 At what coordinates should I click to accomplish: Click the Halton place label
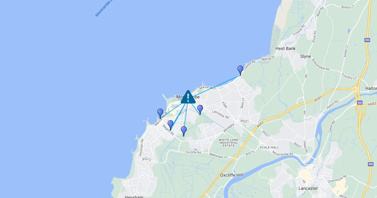tap(371, 88)
